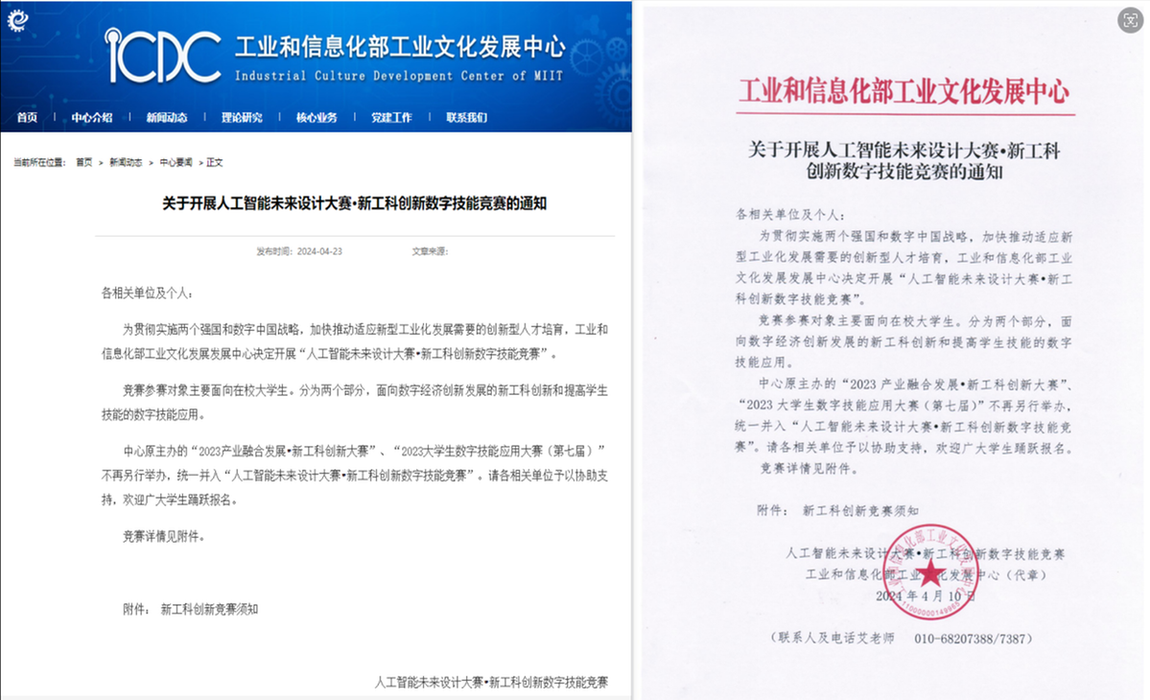
Task: Click the contact phone 010-68207388/7387
Action: [x=969, y=639]
